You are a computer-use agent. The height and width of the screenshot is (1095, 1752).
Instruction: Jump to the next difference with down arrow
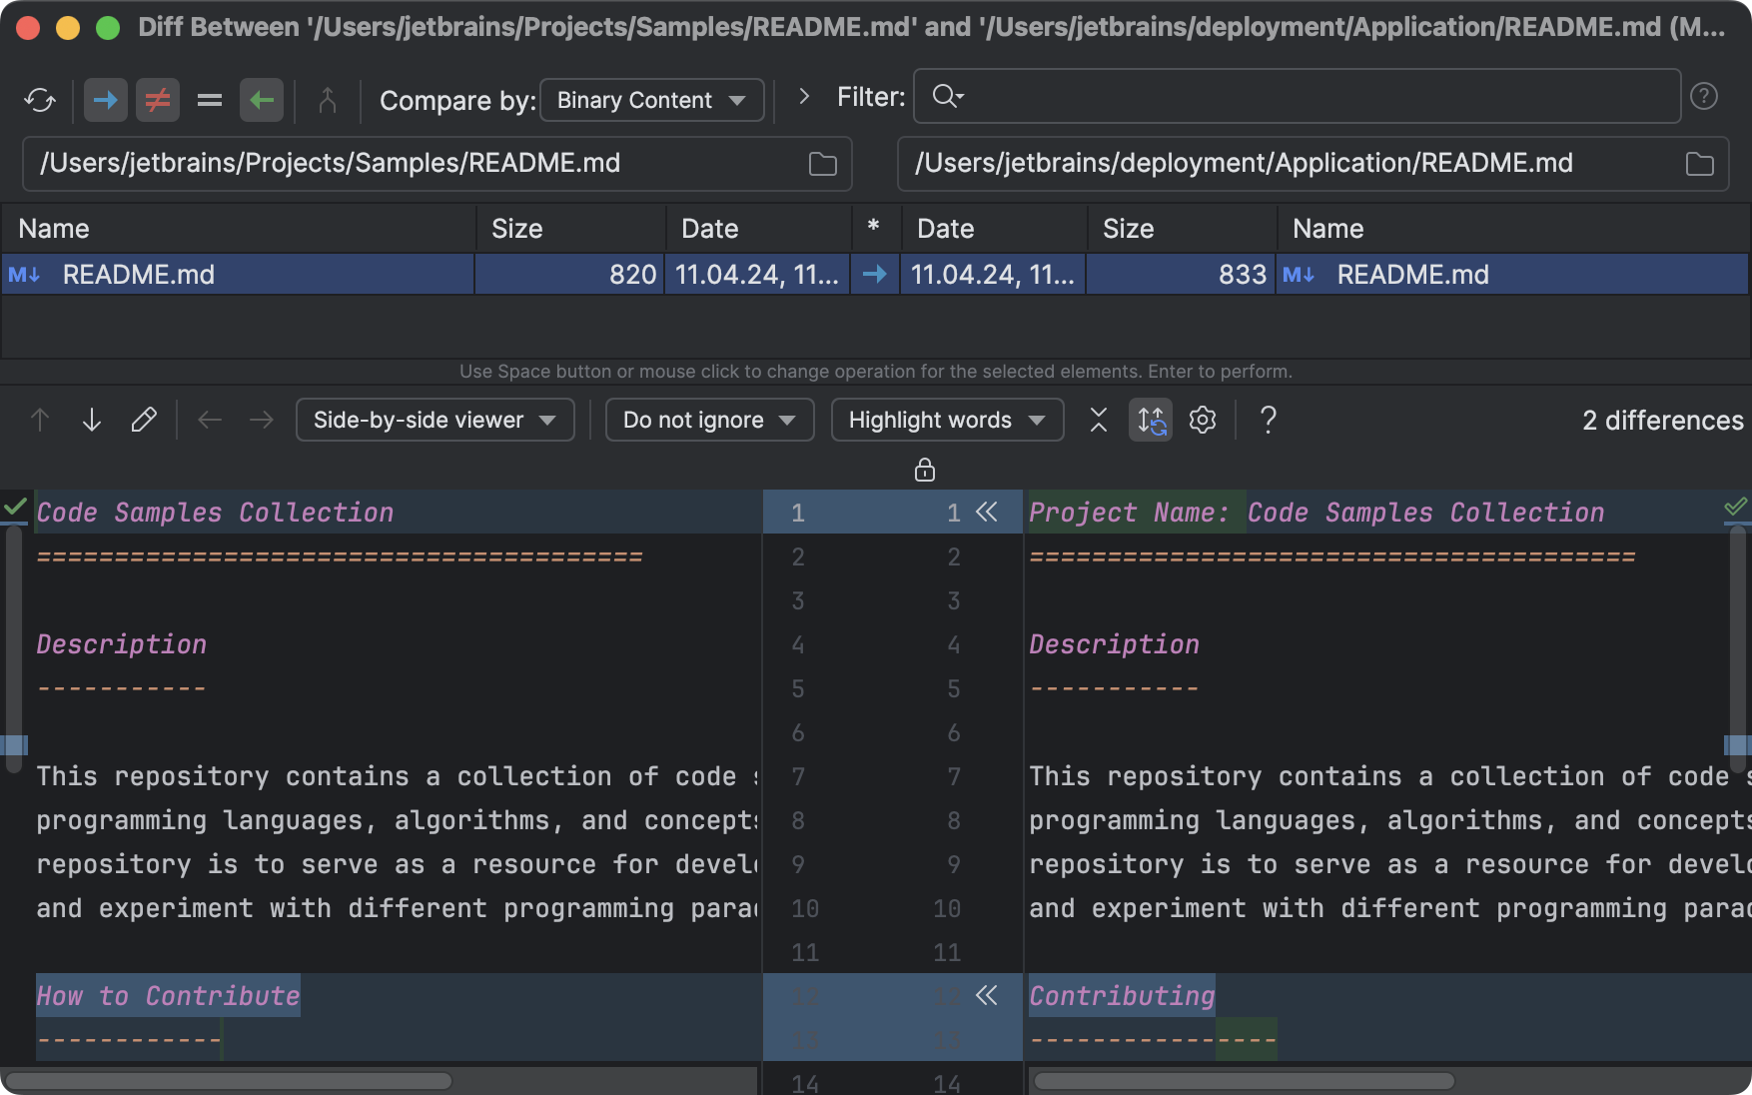(x=91, y=420)
